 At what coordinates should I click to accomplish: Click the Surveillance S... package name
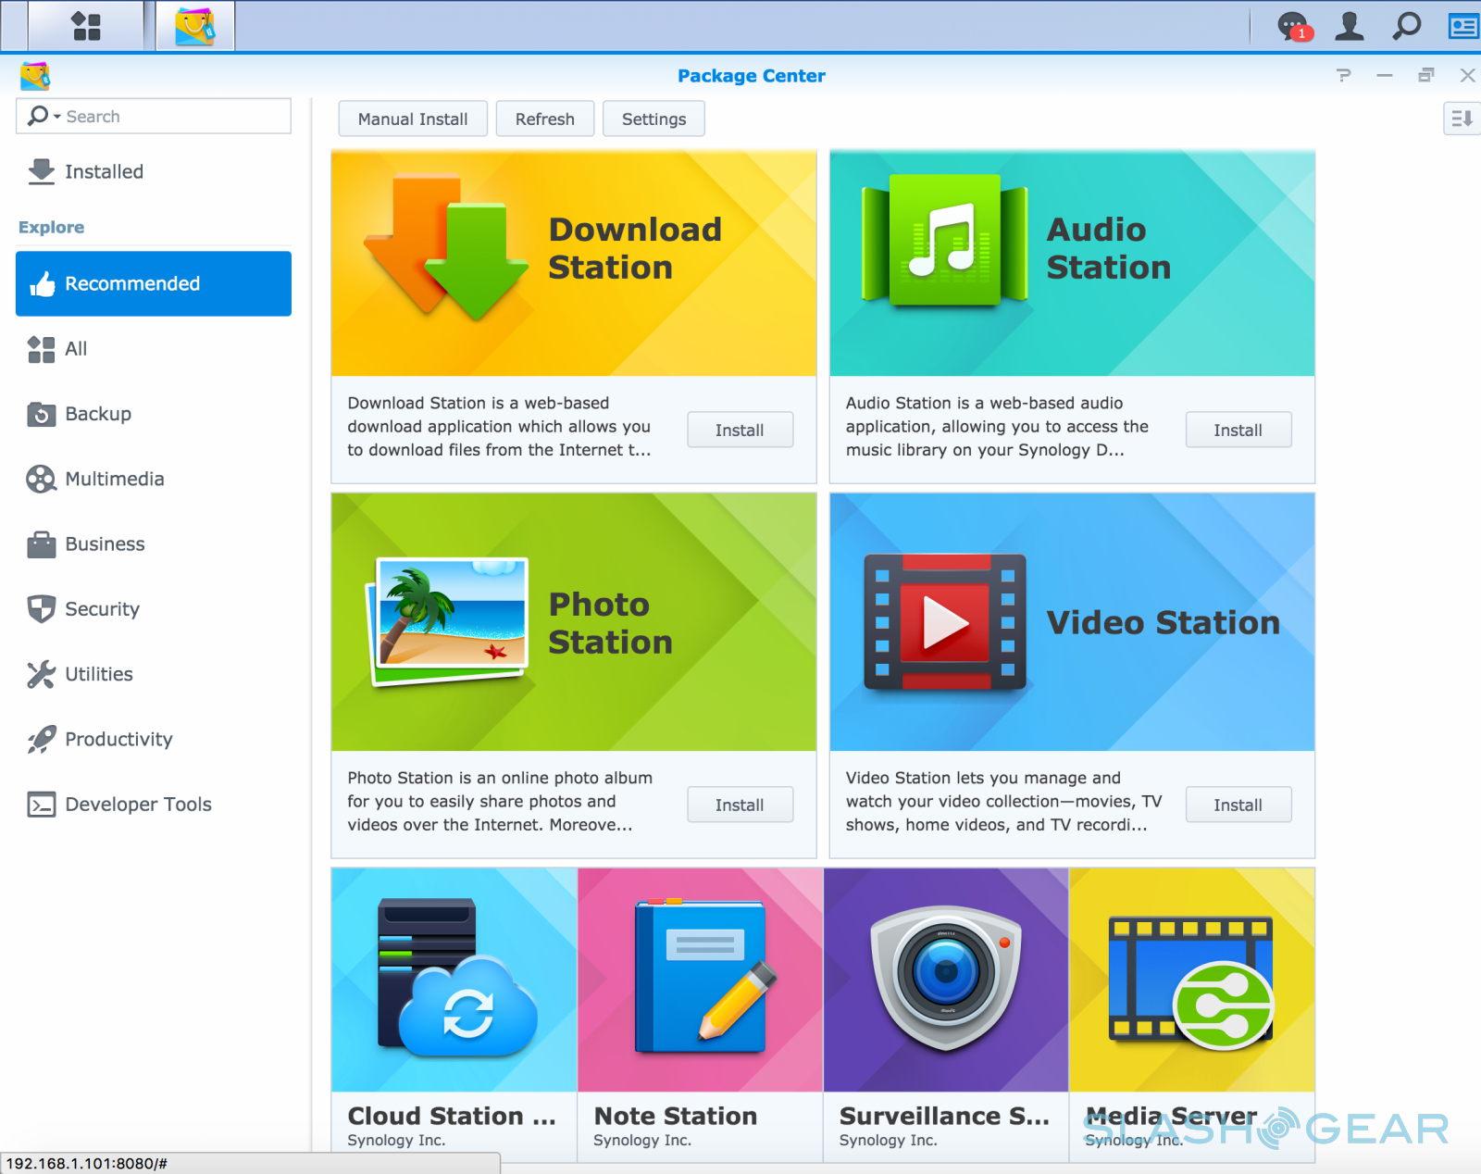(944, 1116)
